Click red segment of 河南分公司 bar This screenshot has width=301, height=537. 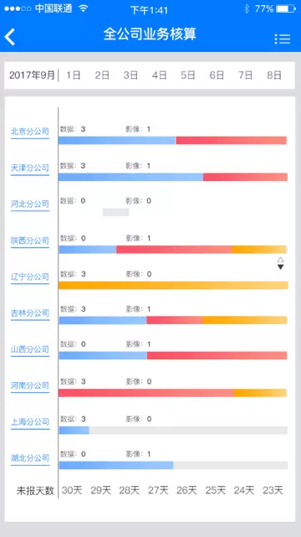point(146,393)
